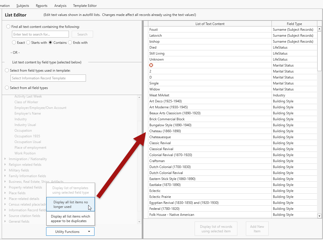Select 'Starts with' search option
323x240 pixels.
click(x=28, y=43)
